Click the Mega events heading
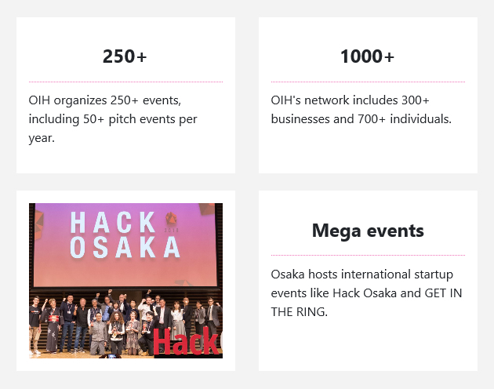Viewport: 494px width, 389px height. click(368, 231)
